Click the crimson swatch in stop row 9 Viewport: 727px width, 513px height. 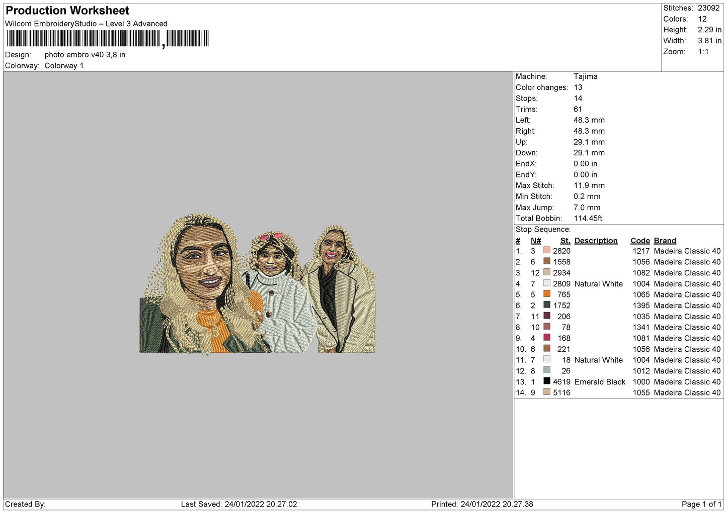click(547, 338)
